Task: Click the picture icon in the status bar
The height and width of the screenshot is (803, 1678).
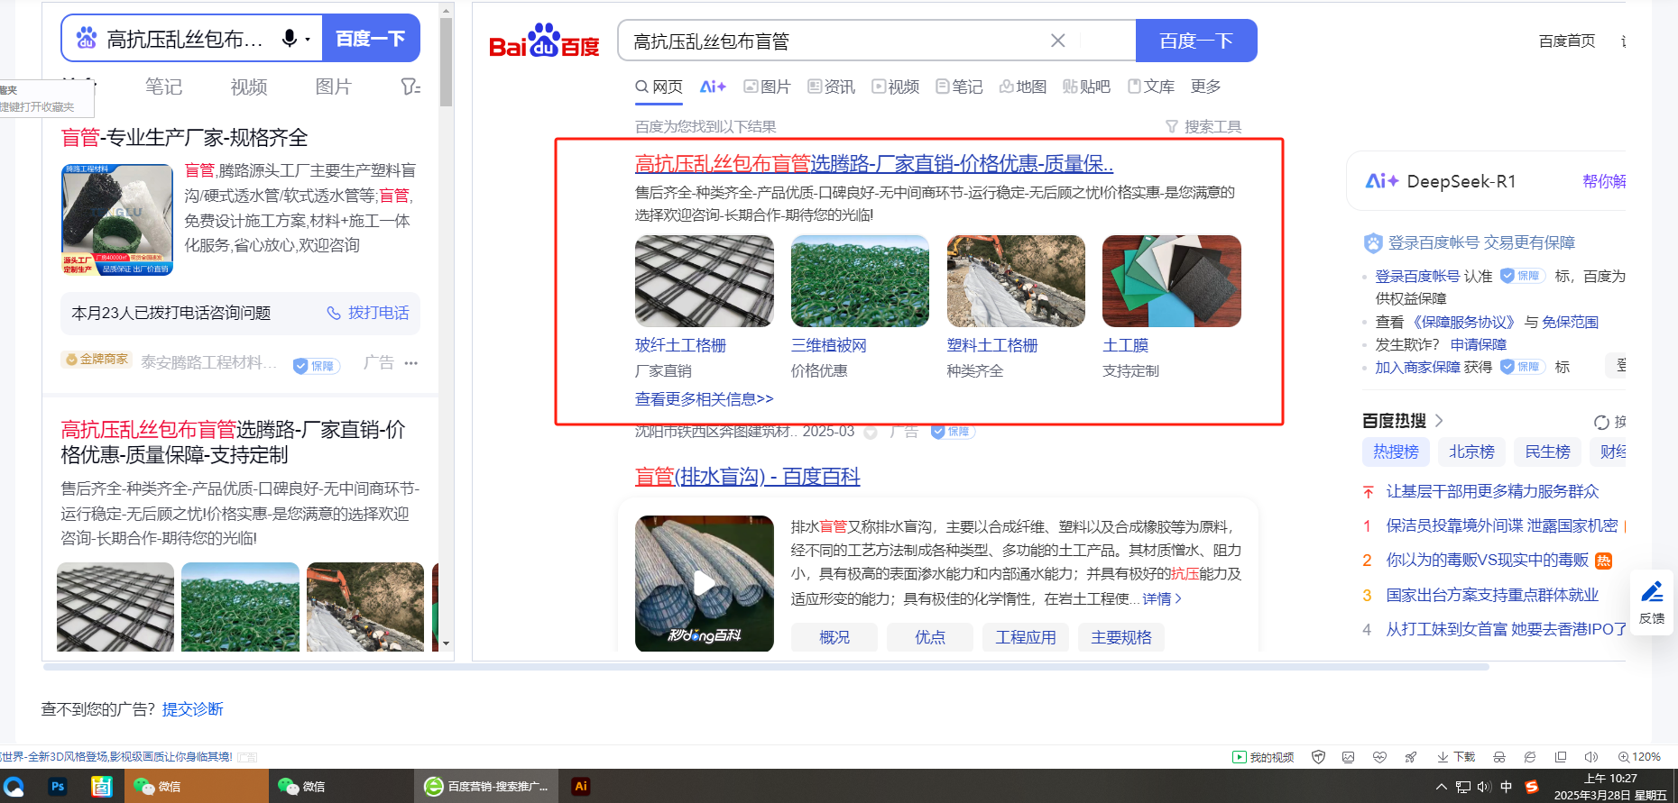Action: coord(1348,757)
